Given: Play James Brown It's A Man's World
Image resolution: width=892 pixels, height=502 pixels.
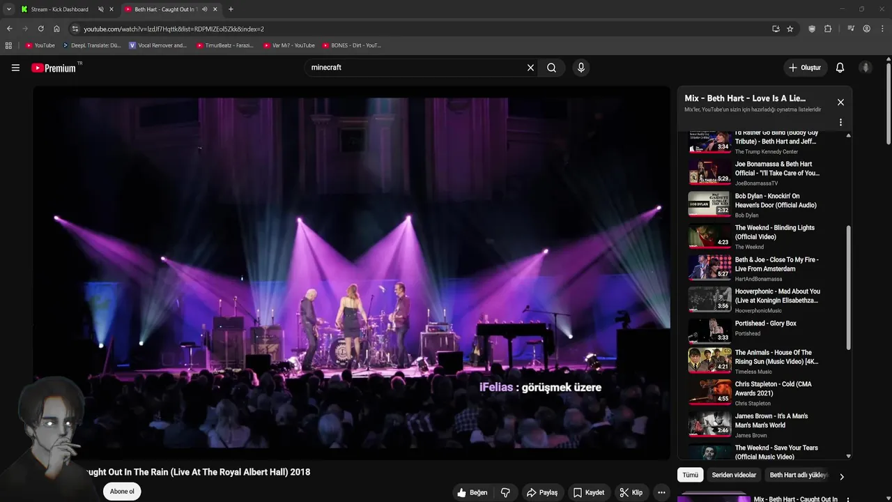Looking at the screenshot, I should [754, 425].
